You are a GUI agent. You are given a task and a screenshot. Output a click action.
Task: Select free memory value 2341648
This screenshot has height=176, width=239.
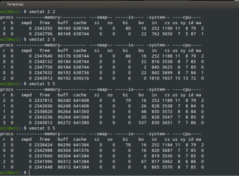click(x=43, y=167)
